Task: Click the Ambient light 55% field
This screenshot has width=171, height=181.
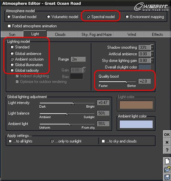Action: click(103, 124)
